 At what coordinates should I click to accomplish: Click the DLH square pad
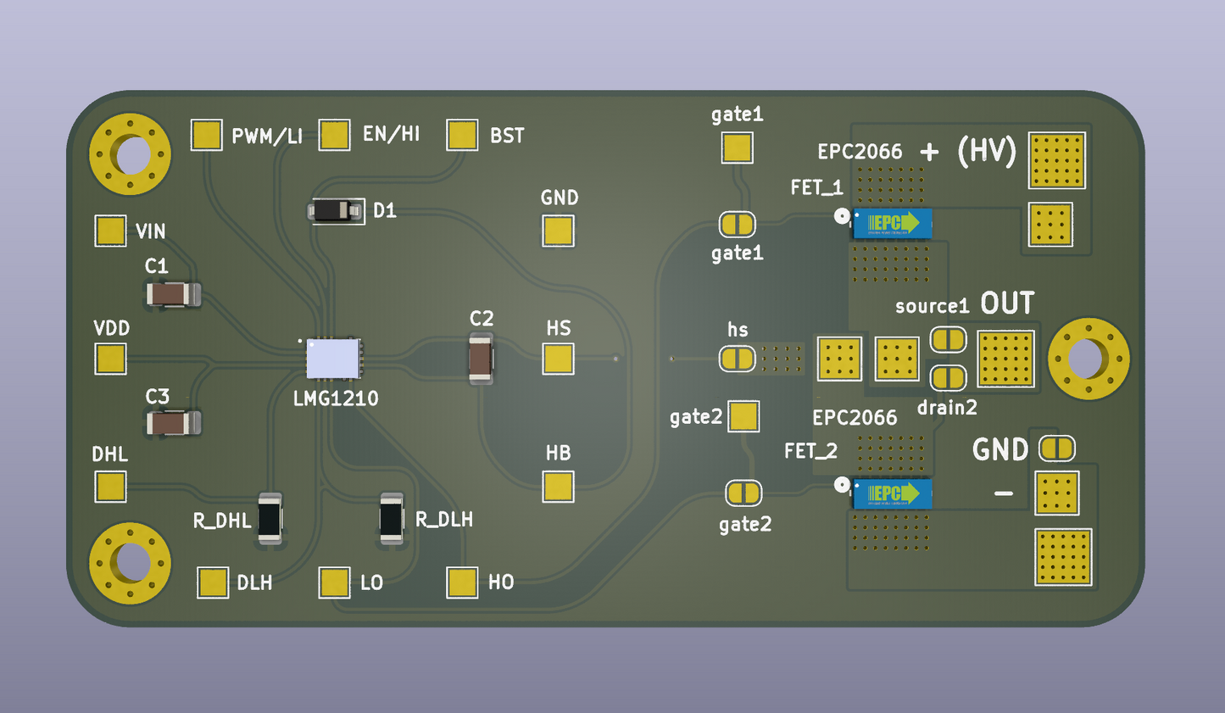pos(213,582)
